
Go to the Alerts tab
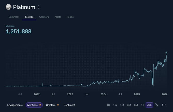coord(58,17)
